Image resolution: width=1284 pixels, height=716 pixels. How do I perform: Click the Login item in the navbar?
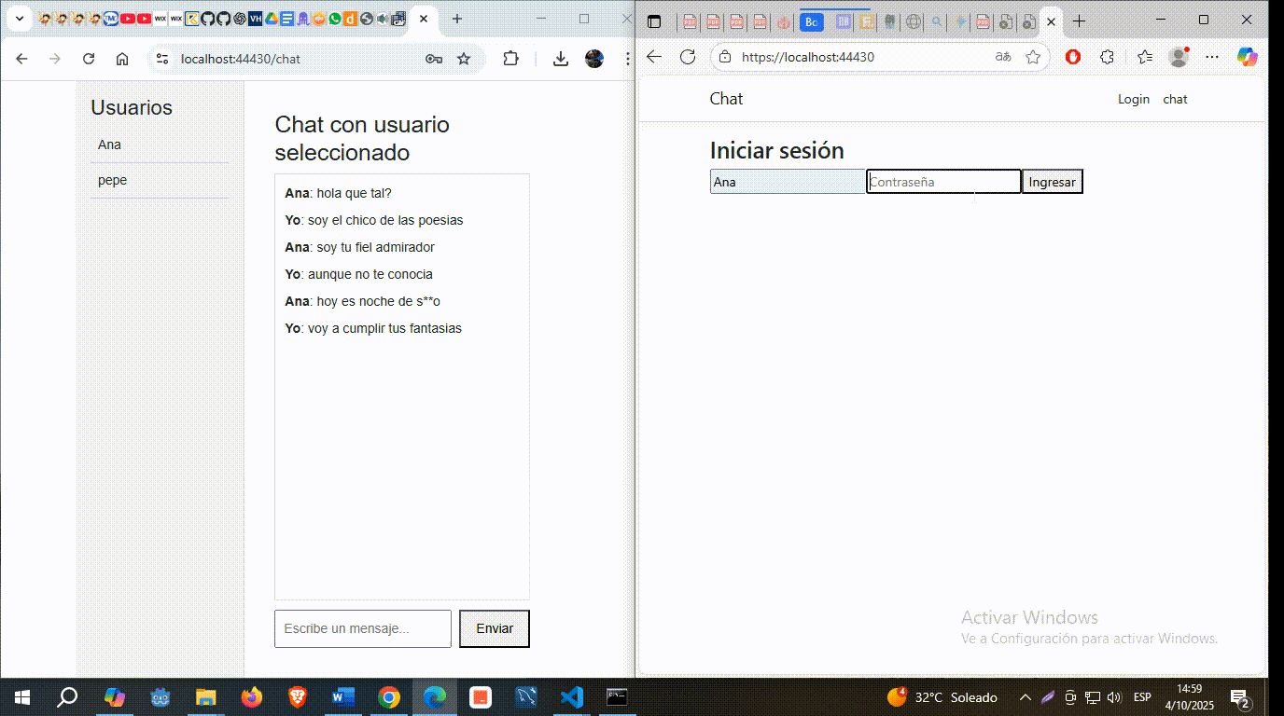click(x=1133, y=99)
